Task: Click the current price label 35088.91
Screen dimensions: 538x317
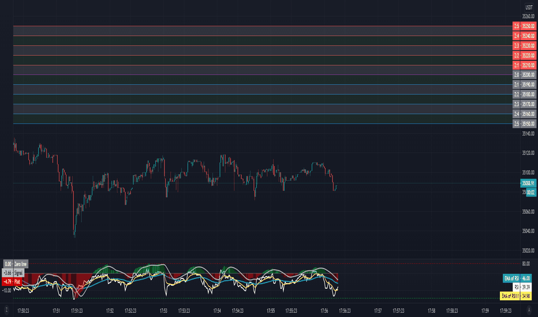Action: [528, 183]
